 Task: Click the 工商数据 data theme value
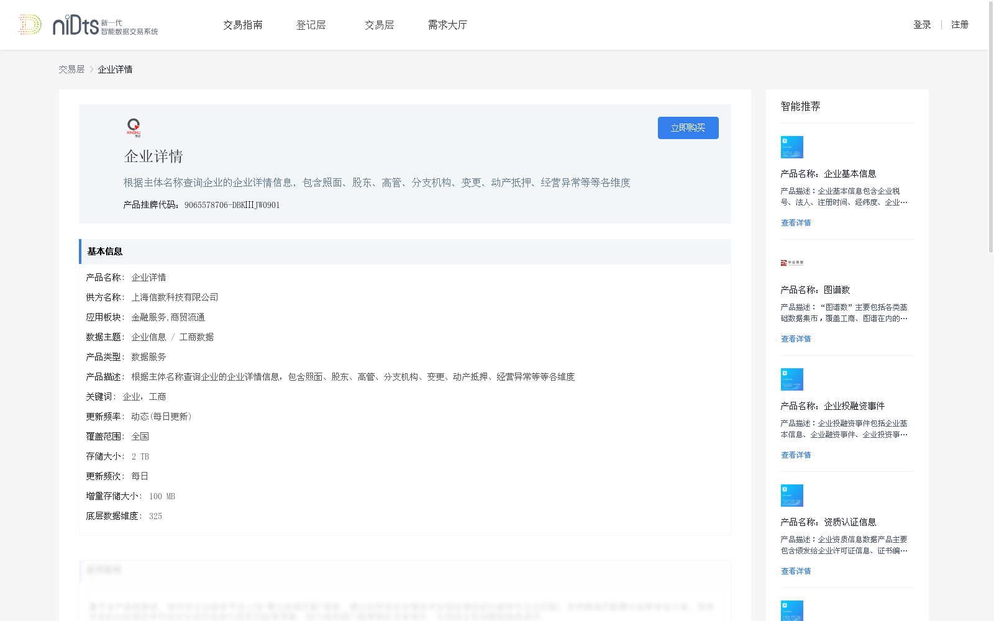coord(196,337)
